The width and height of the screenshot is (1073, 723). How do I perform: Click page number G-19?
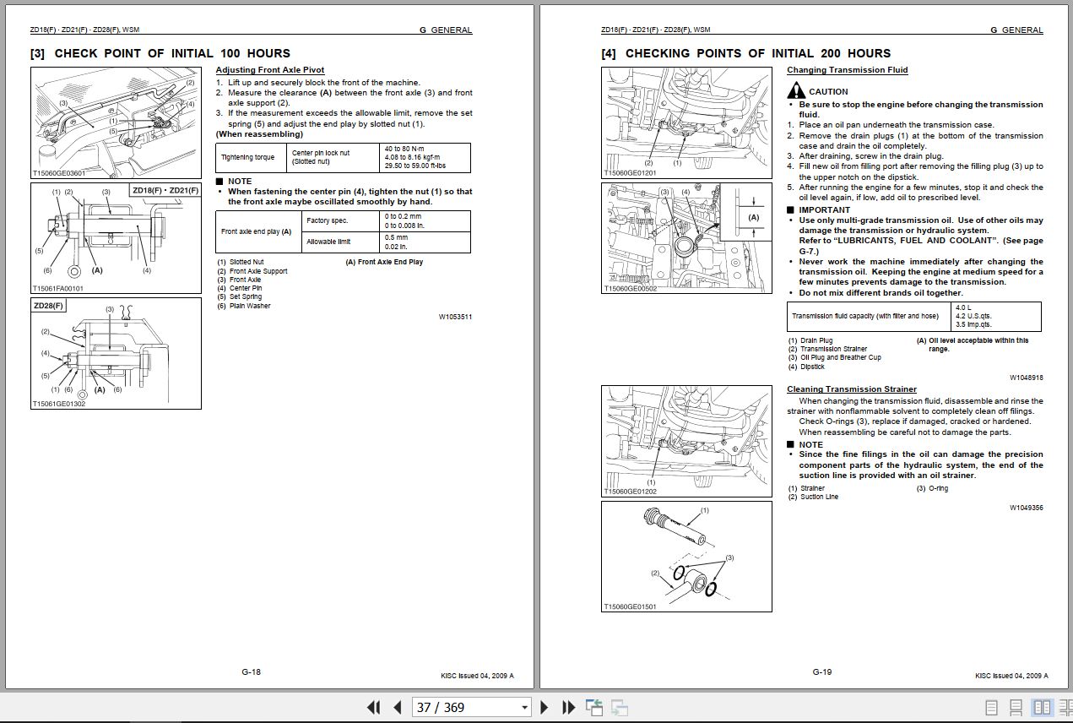click(822, 672)
